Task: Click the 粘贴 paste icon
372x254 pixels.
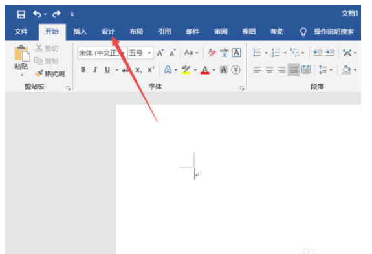Action: [x=22, y=52]
